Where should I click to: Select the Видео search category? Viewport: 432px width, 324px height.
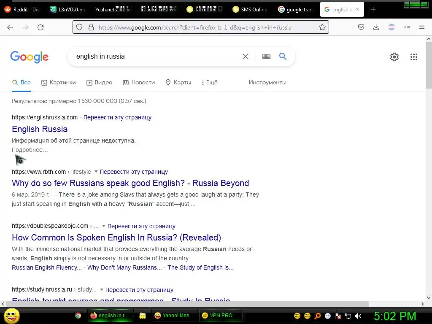click(x=99, y=82)
